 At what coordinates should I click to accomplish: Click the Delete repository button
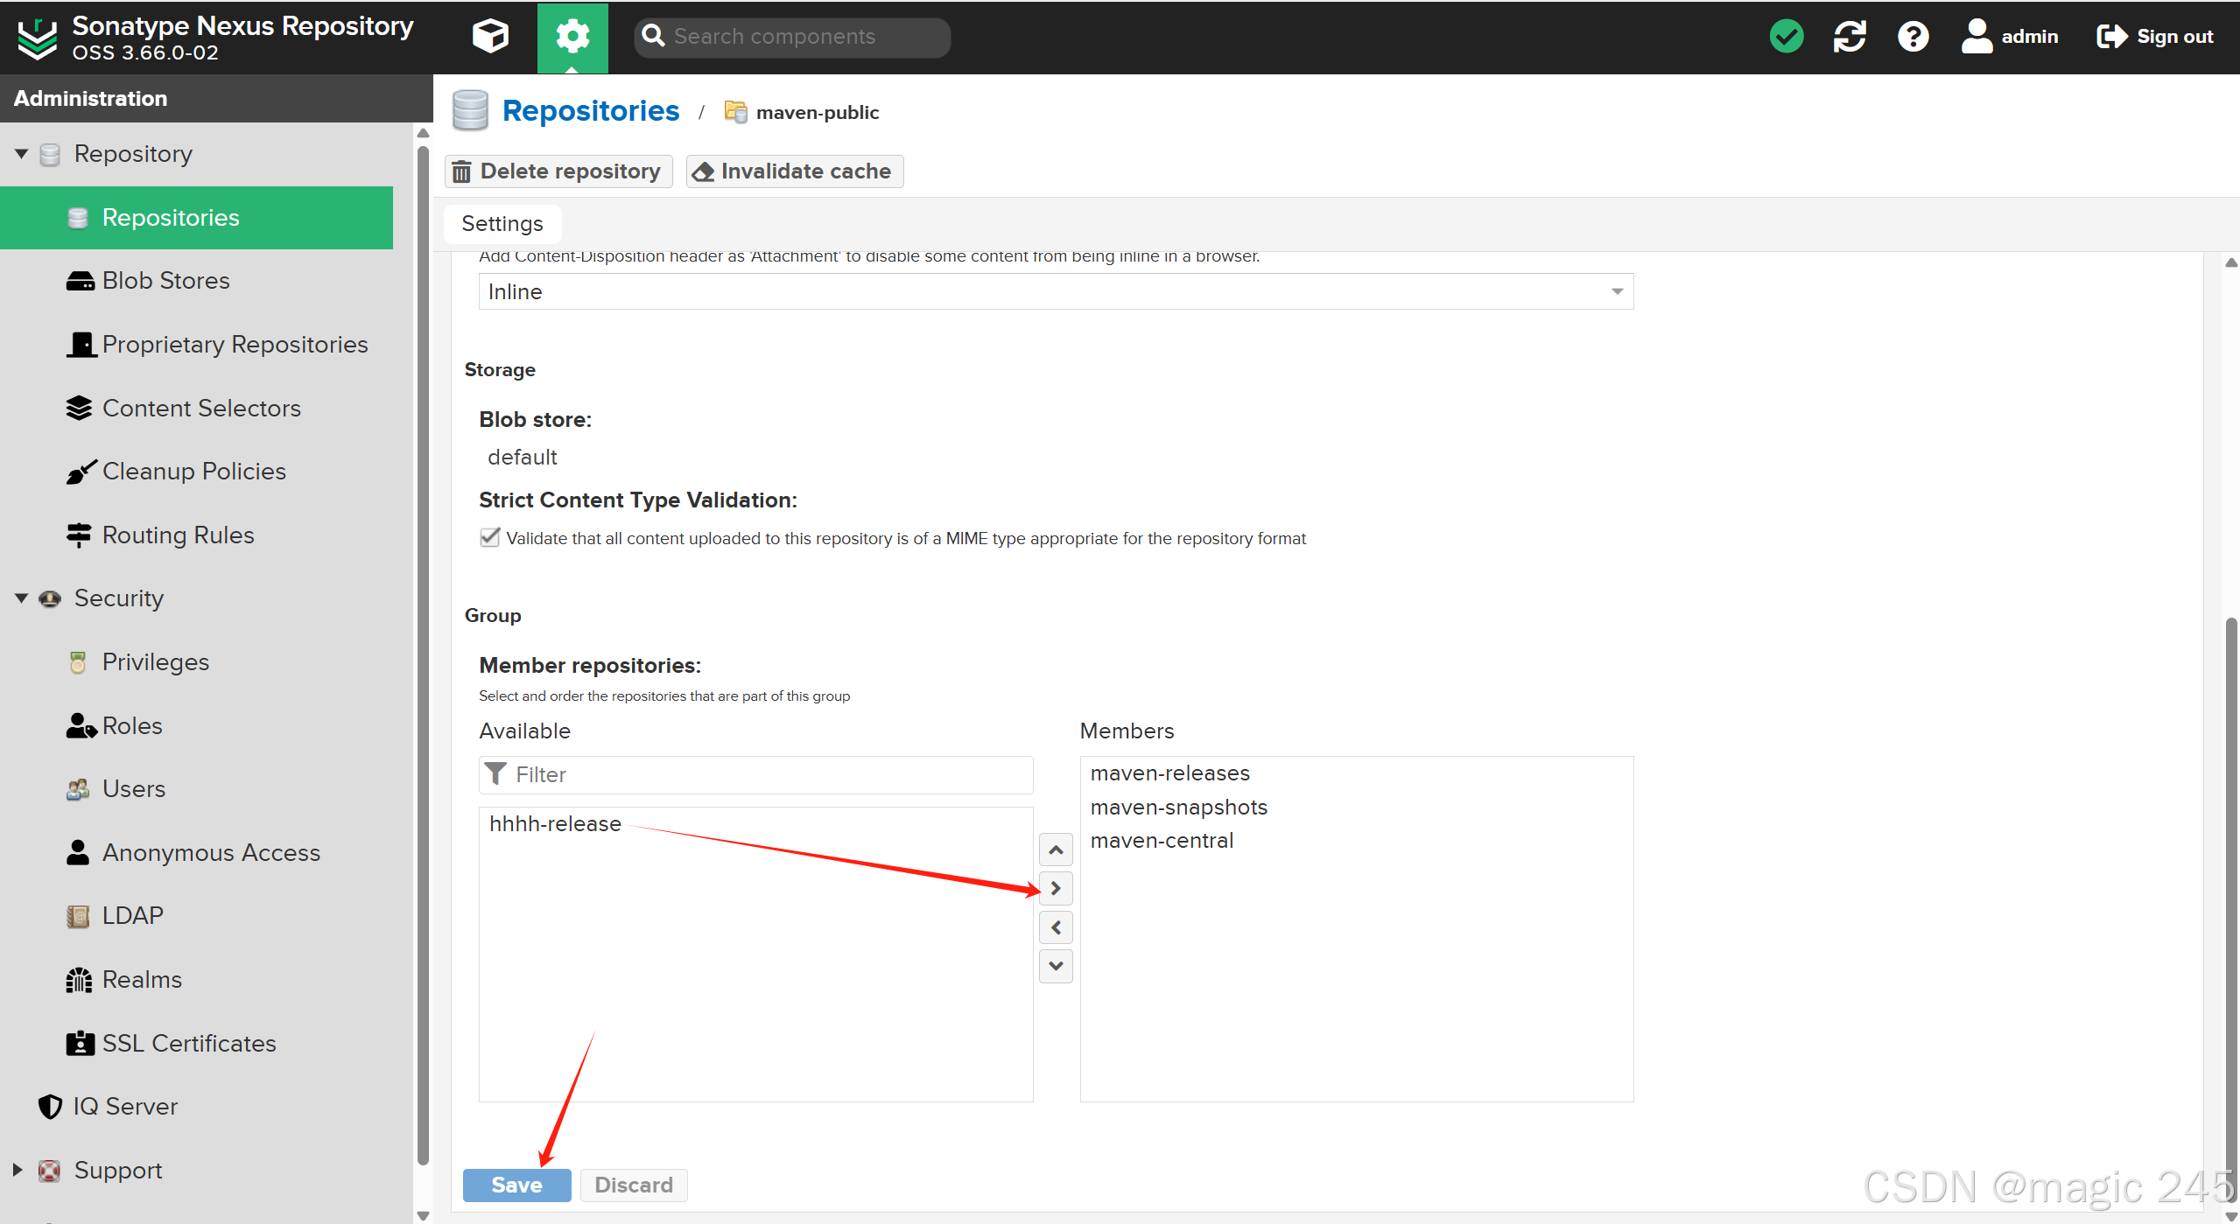[x=558, y=171]
